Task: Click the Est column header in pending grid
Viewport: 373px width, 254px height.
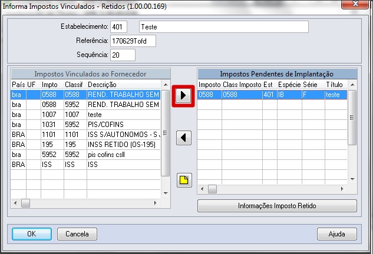Action: pyautogui.click(x=270, y=85)
